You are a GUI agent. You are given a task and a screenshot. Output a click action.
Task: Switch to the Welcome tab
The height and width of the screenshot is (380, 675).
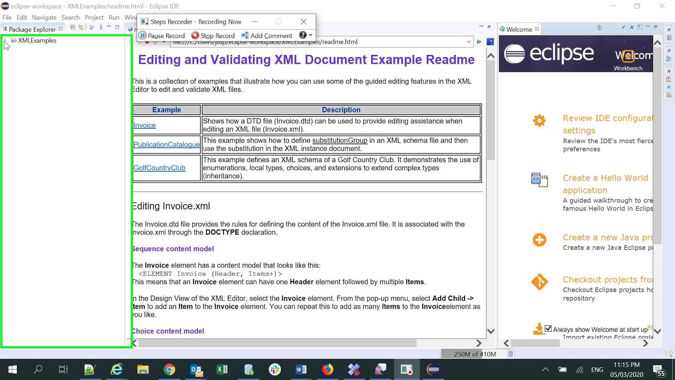point(519,29)
